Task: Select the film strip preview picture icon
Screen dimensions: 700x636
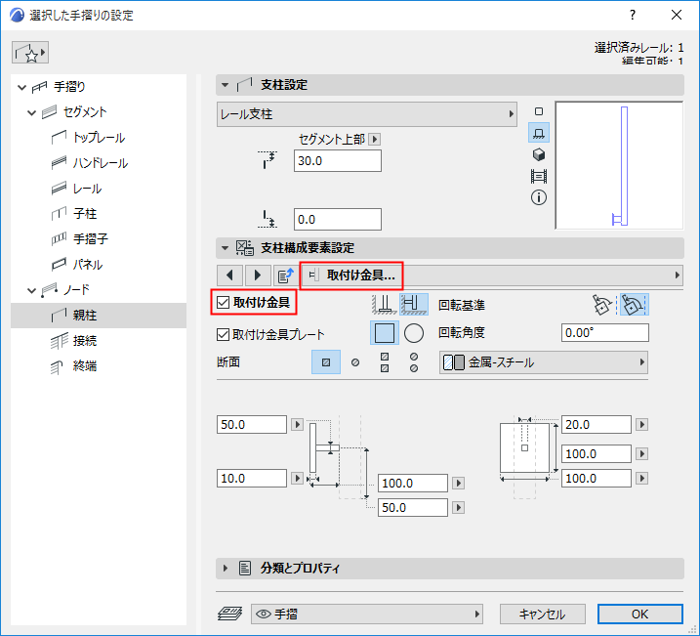Action: tap(539, 176)
